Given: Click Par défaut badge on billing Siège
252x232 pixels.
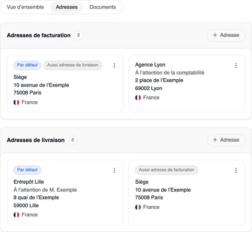Looking at the screenshot, I should [x=27, y=65].
